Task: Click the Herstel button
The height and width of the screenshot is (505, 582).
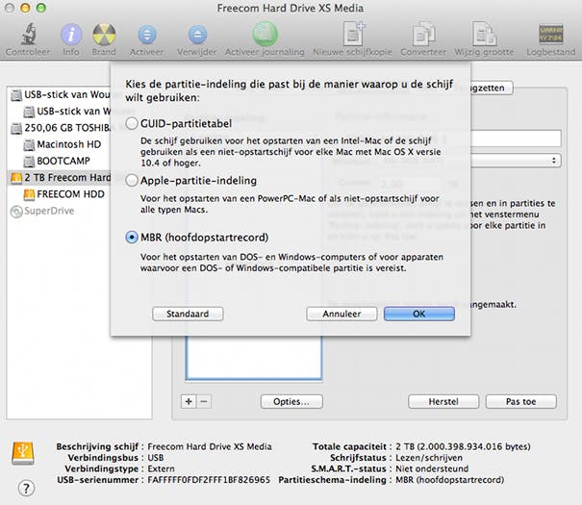Action: click(443, 401)
